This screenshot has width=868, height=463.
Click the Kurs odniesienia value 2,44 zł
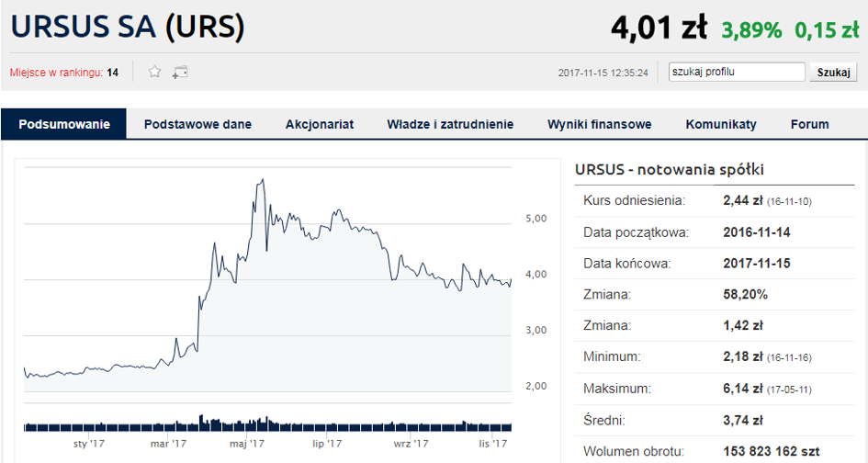click(744, 200)
